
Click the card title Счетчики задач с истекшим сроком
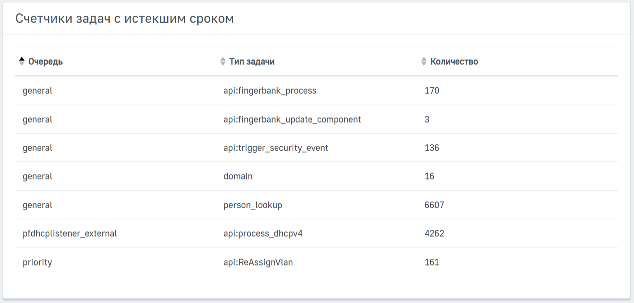pyautogui.click(x=124, y=19)
